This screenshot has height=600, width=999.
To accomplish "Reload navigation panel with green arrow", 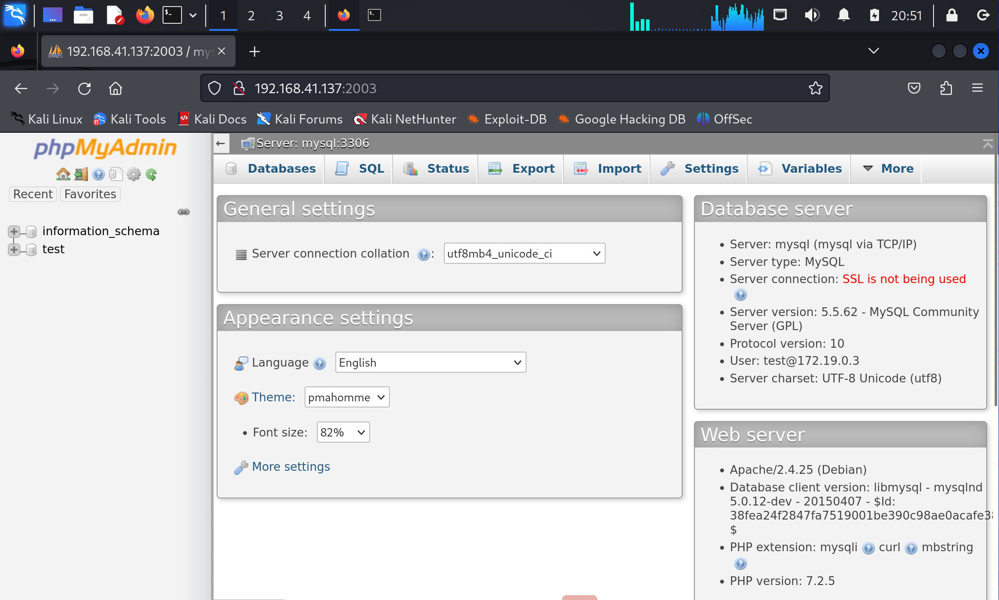I will [x=151, y=175].
